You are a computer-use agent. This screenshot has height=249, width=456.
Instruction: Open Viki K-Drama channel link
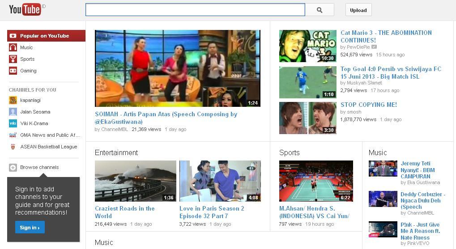34,123
